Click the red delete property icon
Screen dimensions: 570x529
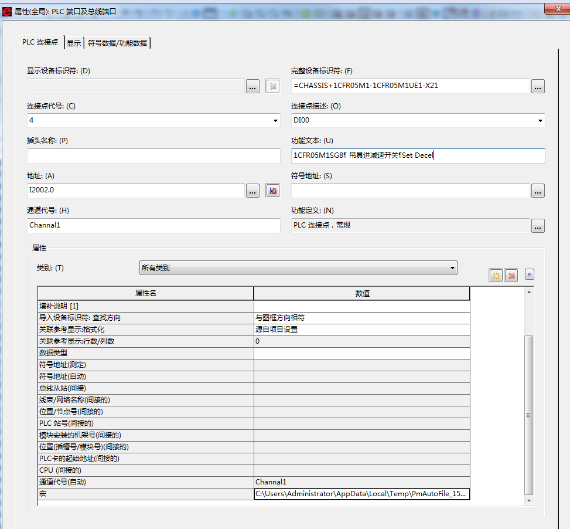point(511,276)
